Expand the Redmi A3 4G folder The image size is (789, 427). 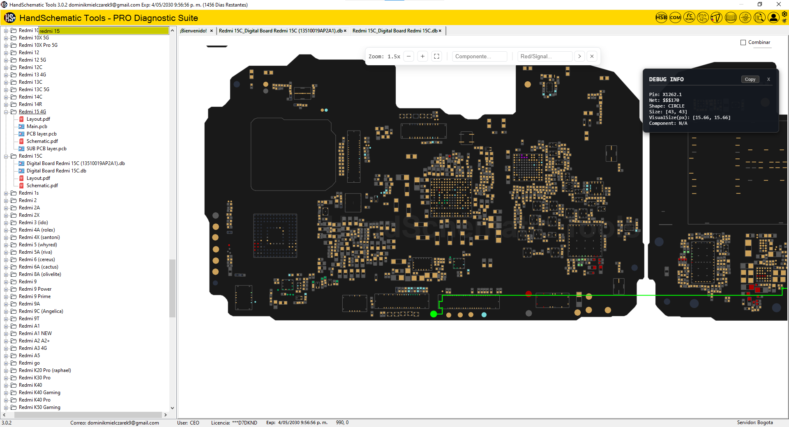(x=6, y=348)
